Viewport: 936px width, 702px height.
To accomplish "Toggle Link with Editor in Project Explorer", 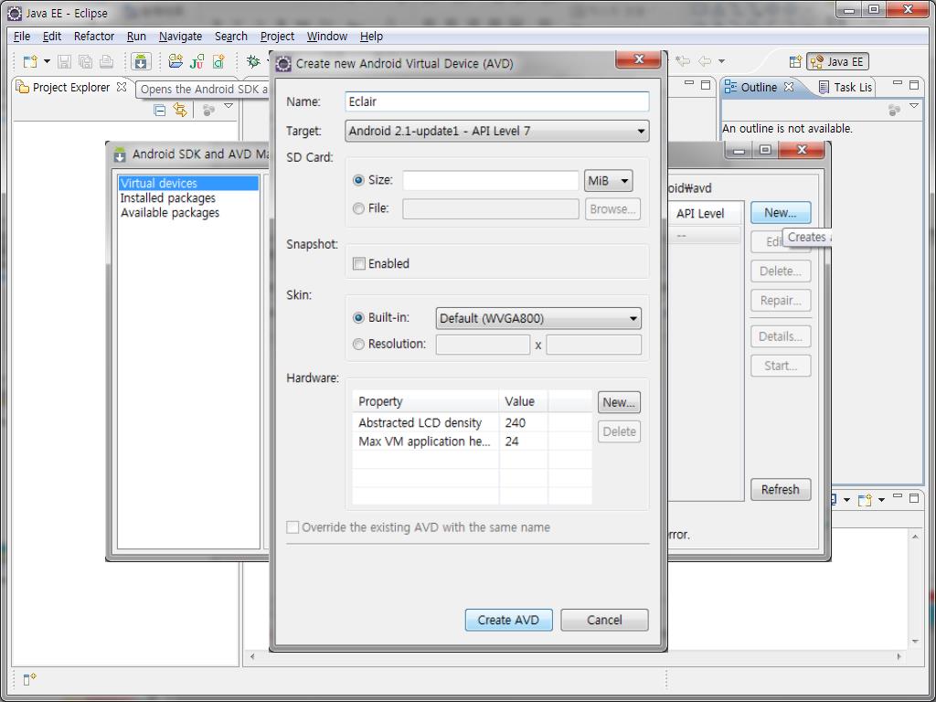I will click(x=180, y=110).
